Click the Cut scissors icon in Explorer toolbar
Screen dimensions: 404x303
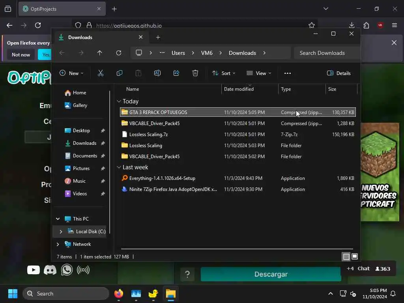click(x=101, y=73)
